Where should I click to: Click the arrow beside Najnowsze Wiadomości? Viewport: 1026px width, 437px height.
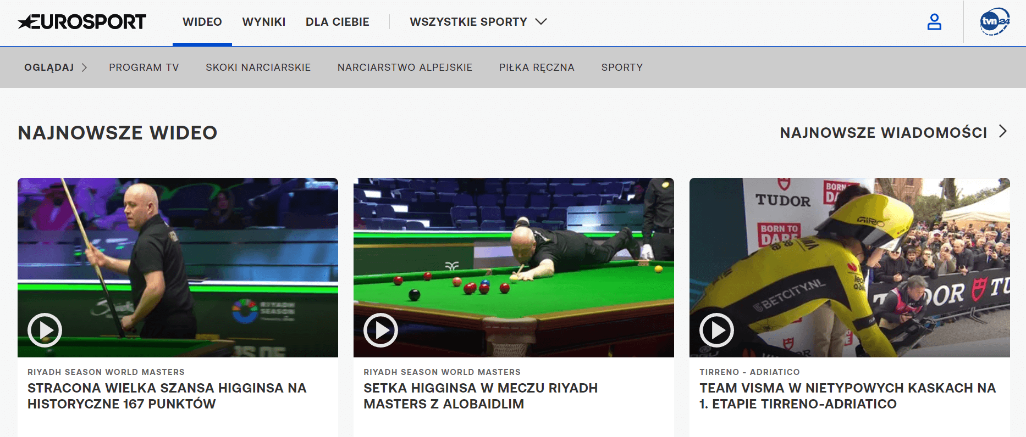click(1003, 131)
